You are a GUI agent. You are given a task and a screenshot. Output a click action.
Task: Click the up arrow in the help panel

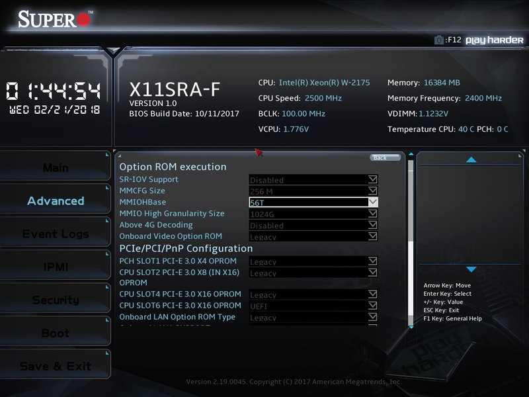click(471, 159)
